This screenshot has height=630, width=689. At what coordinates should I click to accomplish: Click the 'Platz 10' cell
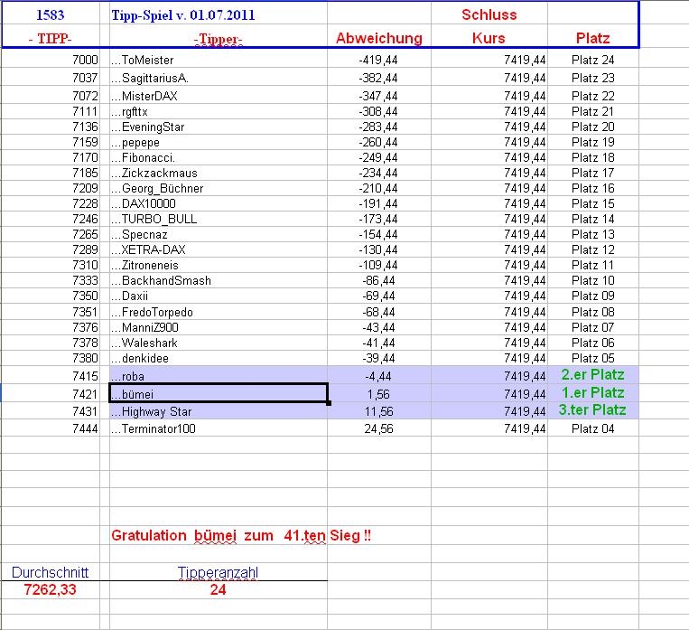tap(592, 281)
